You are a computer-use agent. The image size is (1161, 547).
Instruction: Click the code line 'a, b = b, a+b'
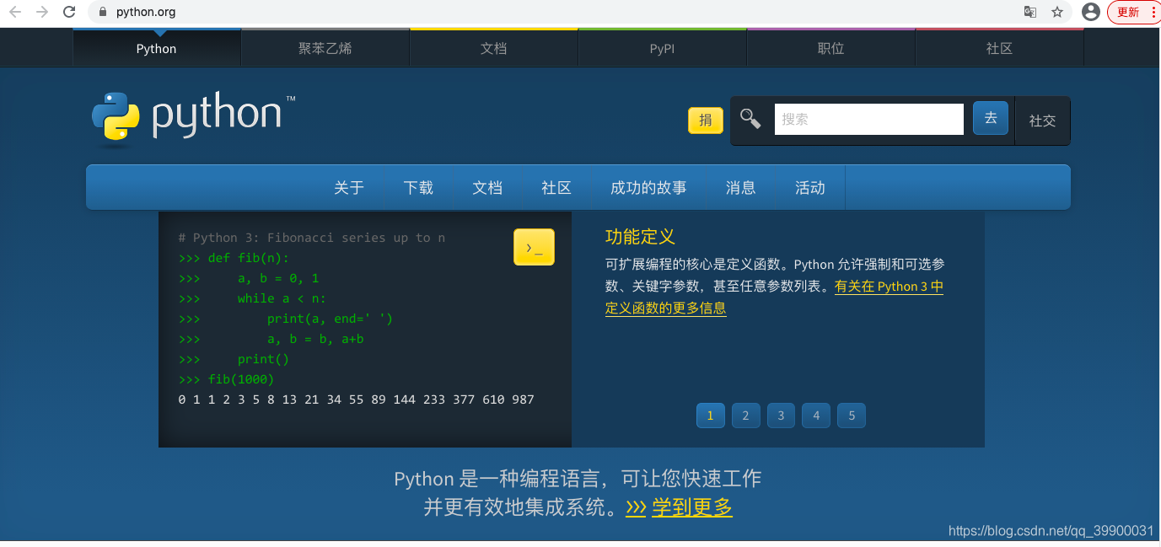click(x=315, y=339)
